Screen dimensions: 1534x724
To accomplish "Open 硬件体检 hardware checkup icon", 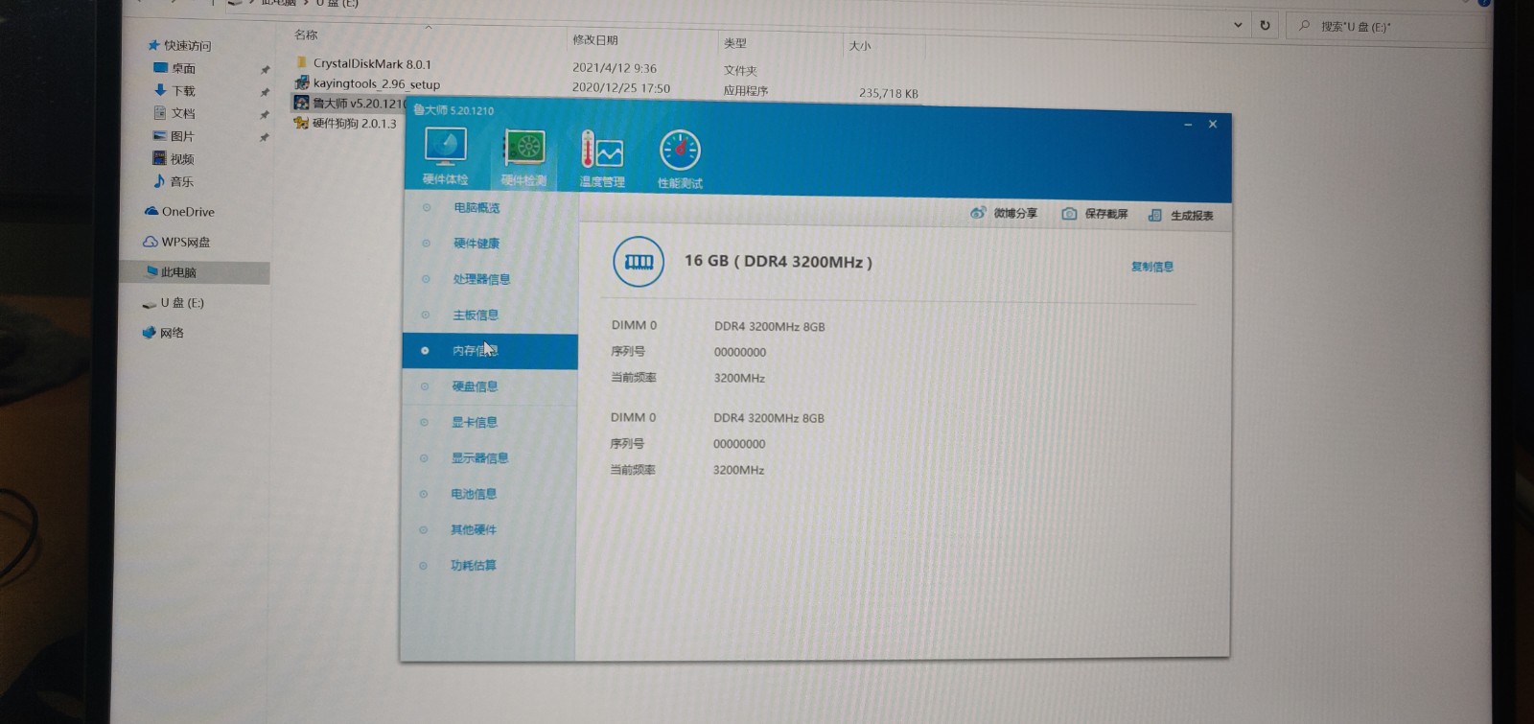I will (x=445, y=156).
